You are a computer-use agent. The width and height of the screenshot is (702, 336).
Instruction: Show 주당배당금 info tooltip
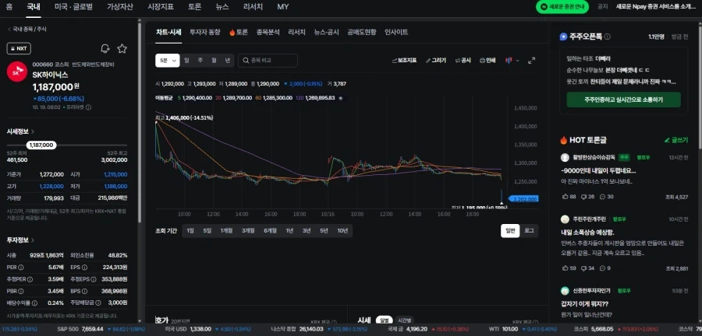[x=97, y=303]
